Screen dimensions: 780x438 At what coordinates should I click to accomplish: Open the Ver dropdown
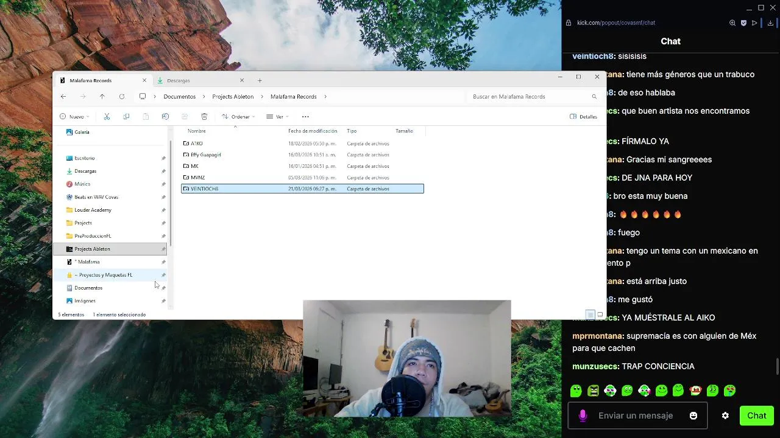(x=277, y=117)
